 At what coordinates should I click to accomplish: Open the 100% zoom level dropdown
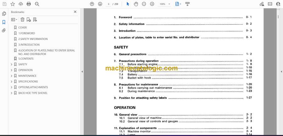169,4
